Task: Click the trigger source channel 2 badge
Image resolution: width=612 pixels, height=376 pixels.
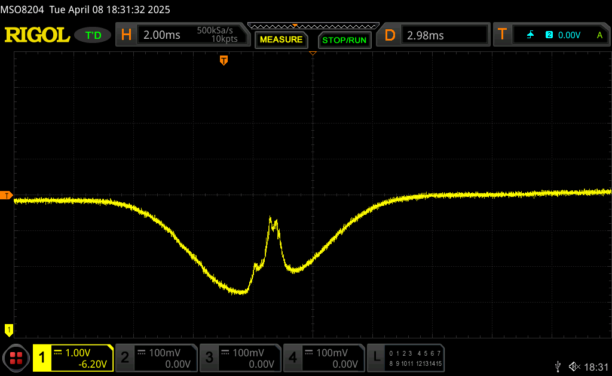Action: pyautogui.click(x=549, y=35)
